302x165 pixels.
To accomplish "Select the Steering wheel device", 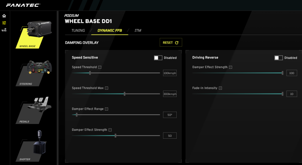I will point(34,73).
